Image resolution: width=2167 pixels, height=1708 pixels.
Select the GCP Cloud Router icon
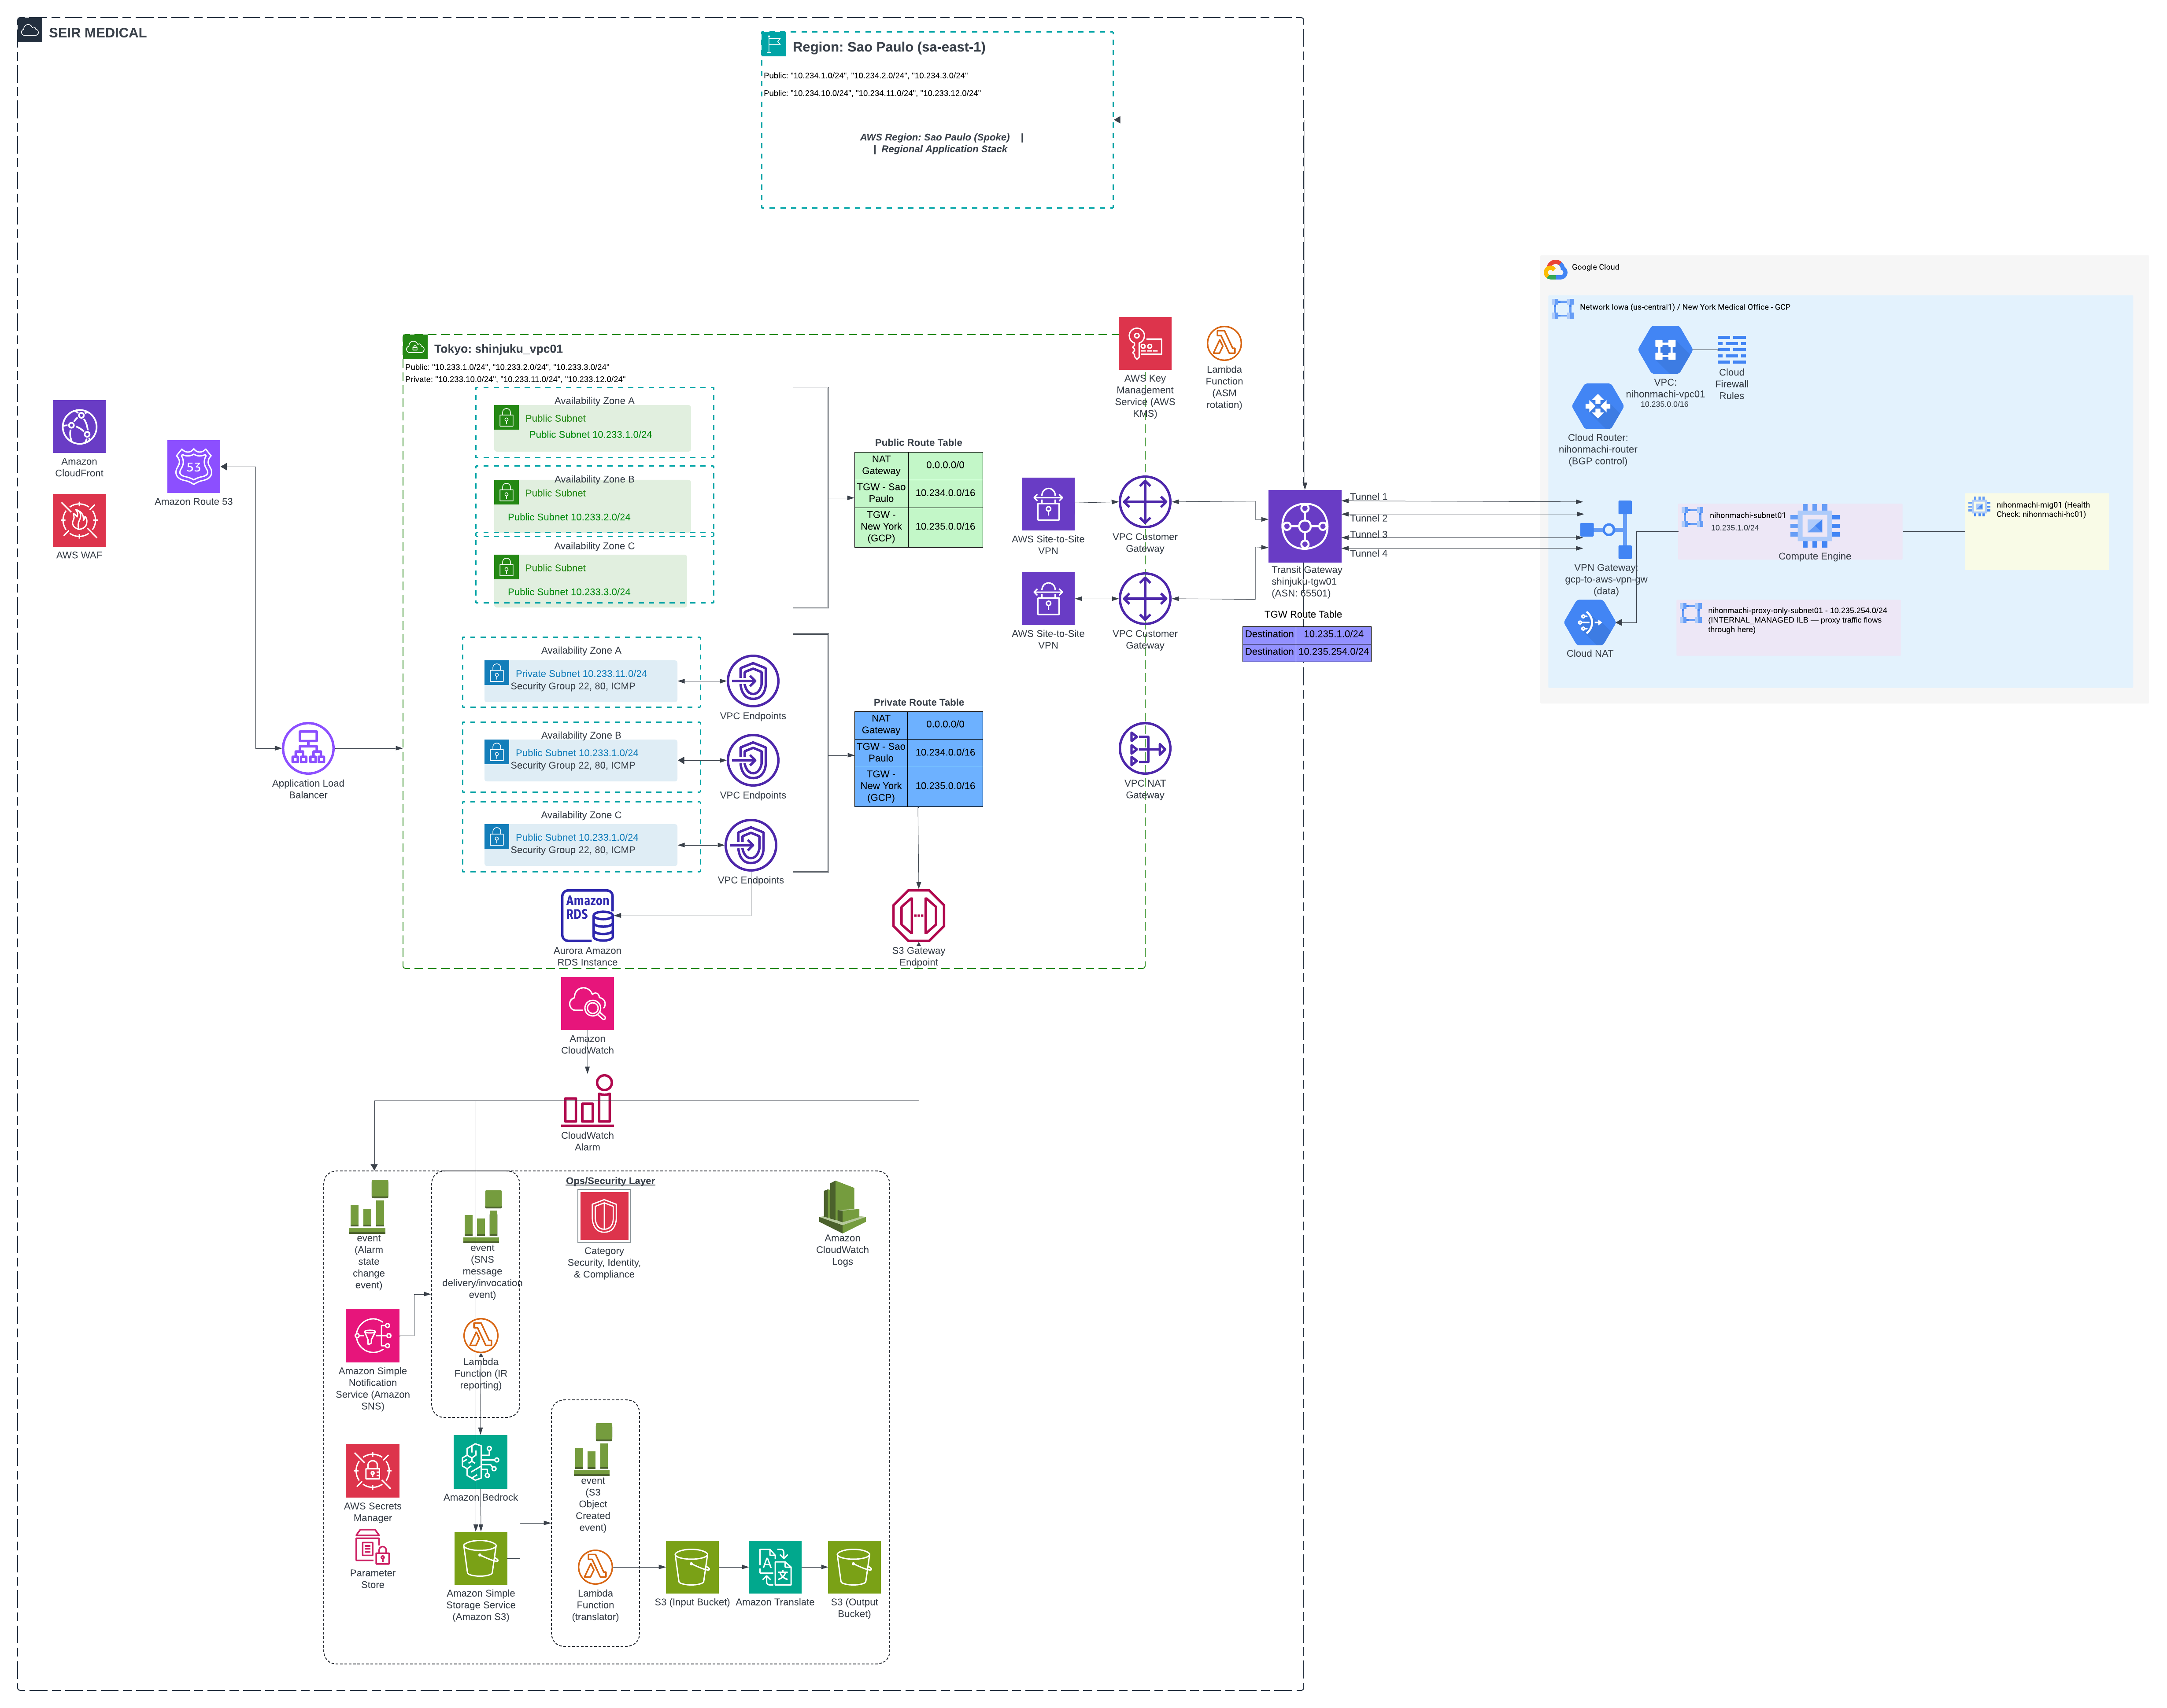click(x=1598, y=406)
